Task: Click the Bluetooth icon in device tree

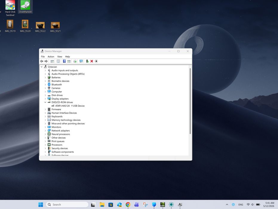Action: coord(49,85)
